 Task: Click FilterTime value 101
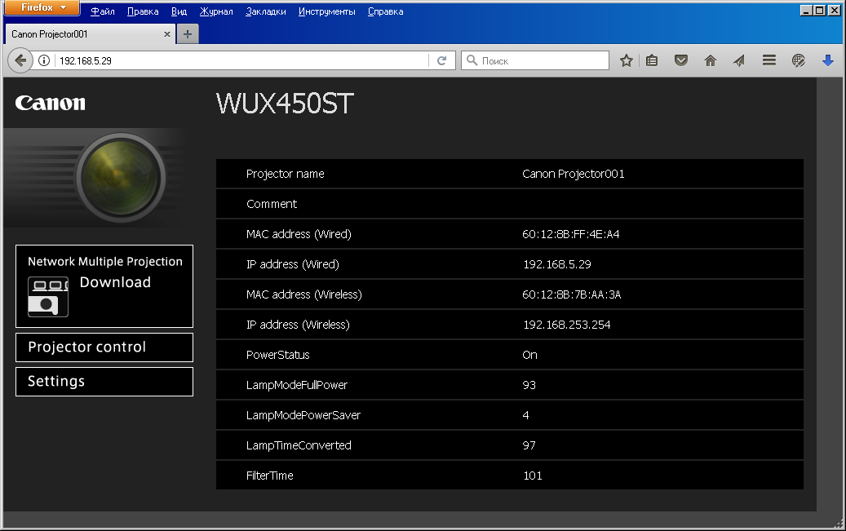coord(533,476)
